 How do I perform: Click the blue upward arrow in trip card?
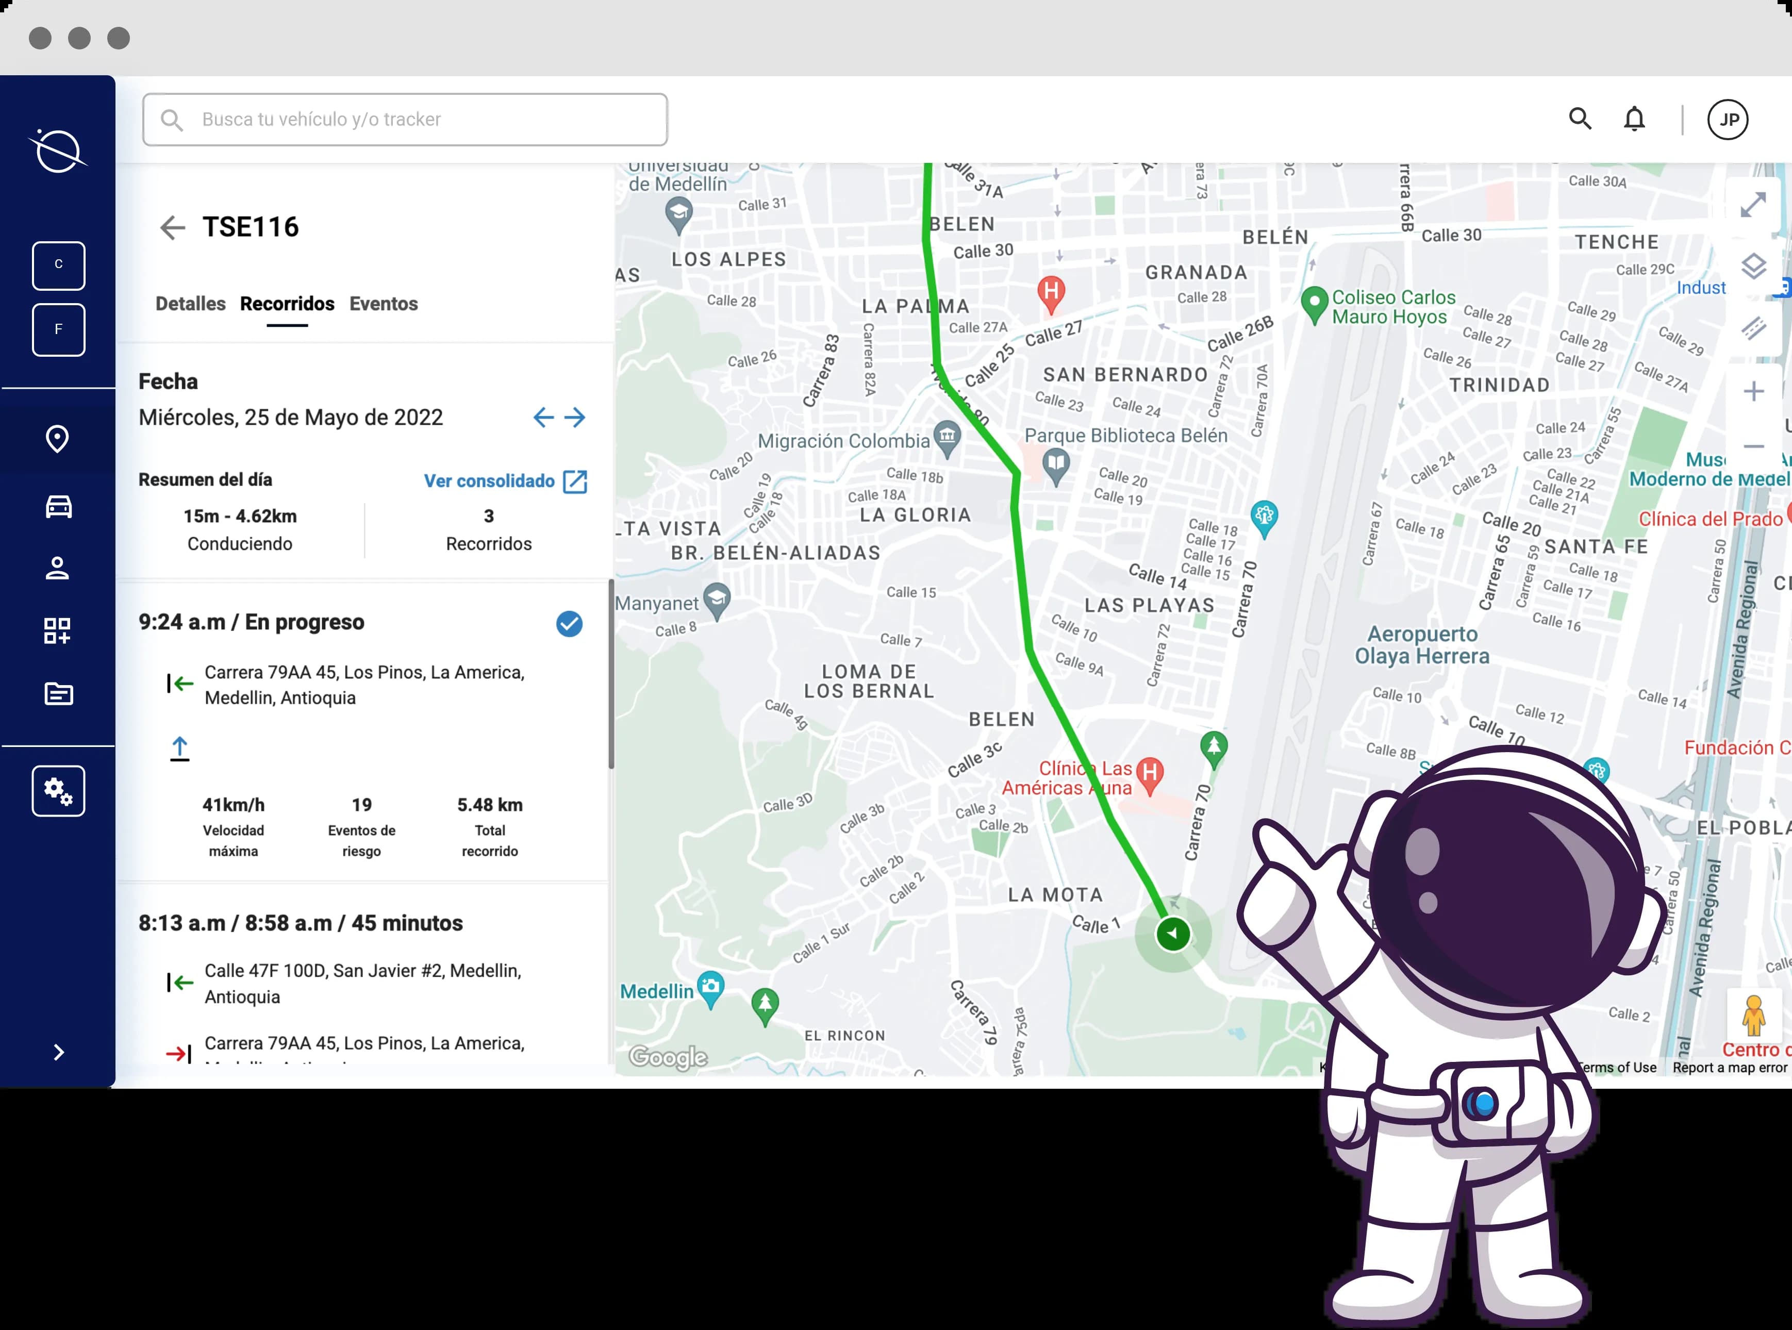tap(179, 748)
